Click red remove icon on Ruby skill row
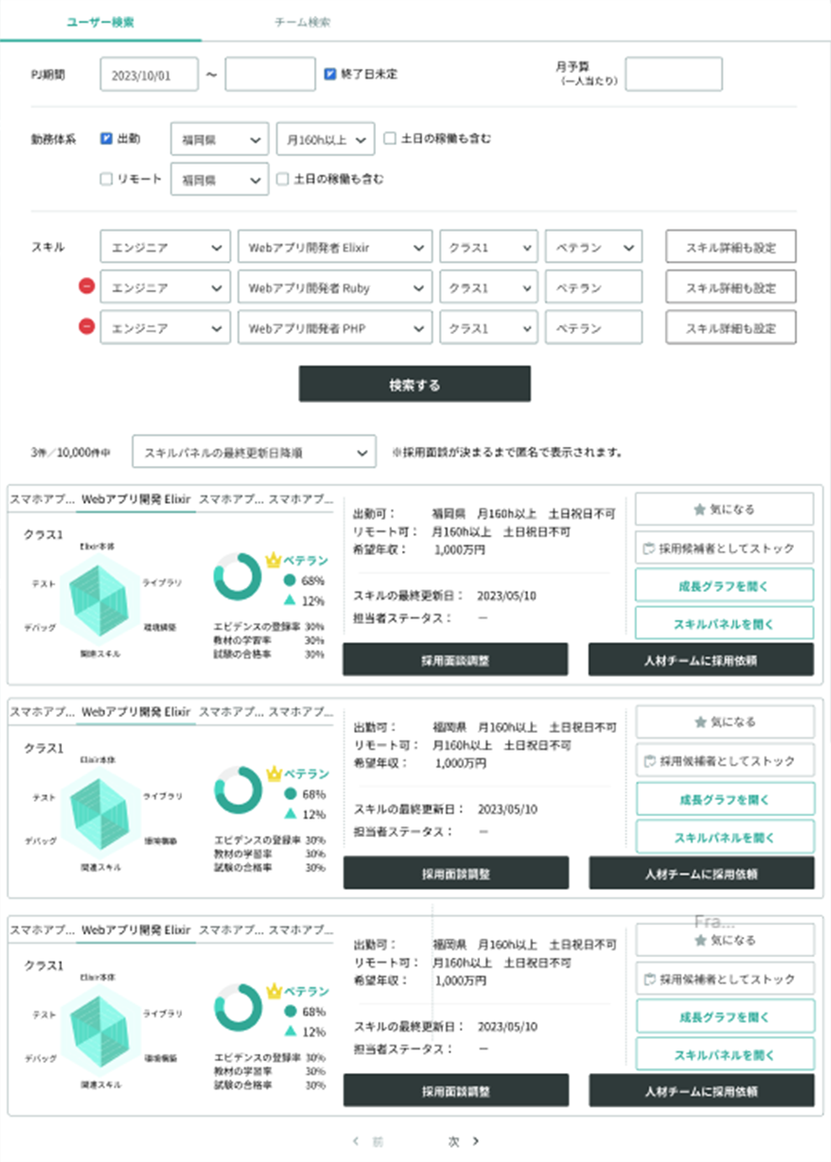This screenshot has width=831, height=1162. (x=86, y=286)
